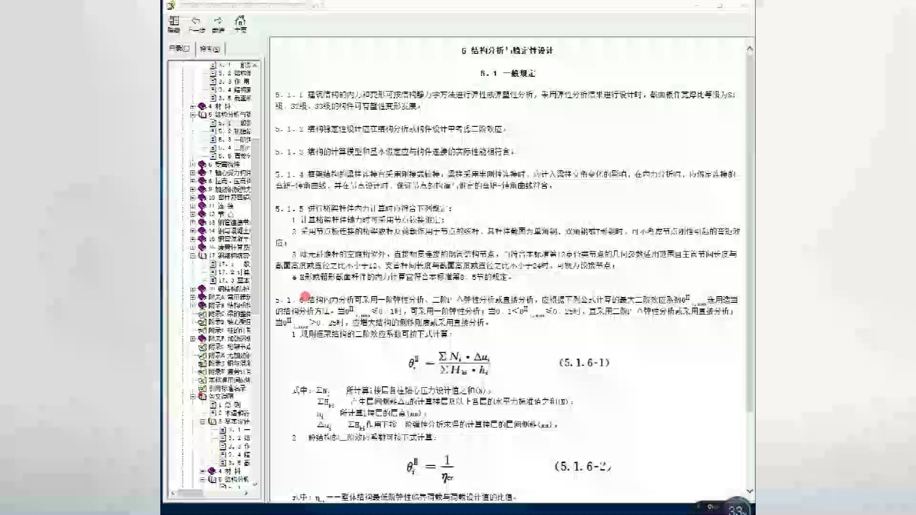Click the app icon in title bar
The width and height of the screenshot is (916, 515).
coord(171,5)
